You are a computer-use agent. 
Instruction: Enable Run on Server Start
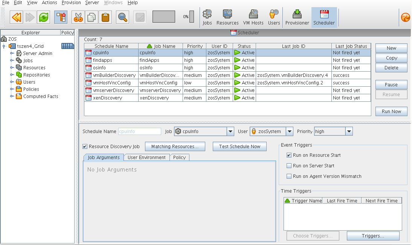coord(289,166)
